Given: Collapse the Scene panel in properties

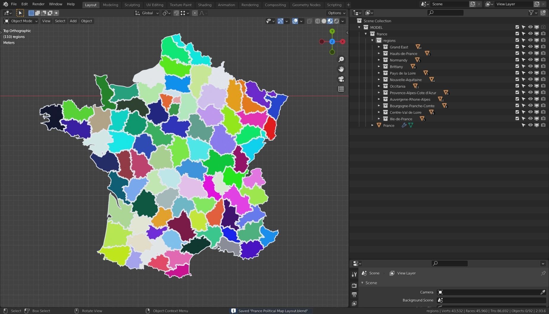Looking at the screenshot, I should tap(362, 283).
